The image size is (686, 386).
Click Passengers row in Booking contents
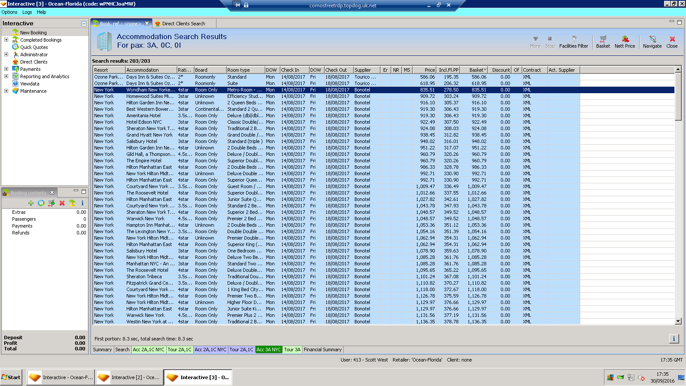tap(45, 219)
